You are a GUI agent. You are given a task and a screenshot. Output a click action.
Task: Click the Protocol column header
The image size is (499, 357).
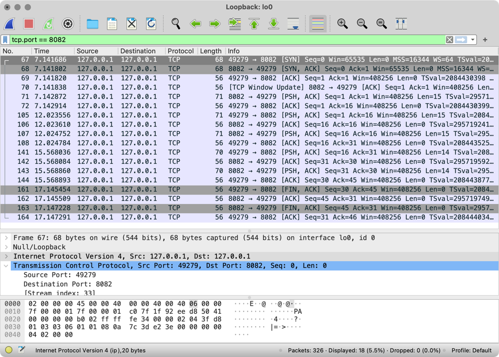180,51
